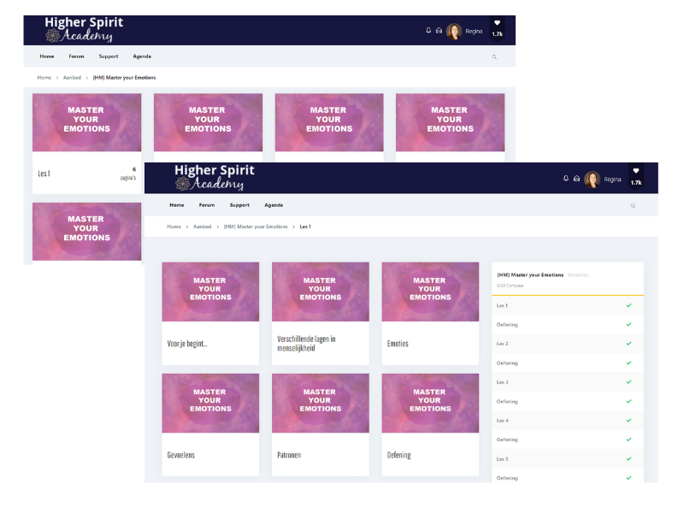The height and width of the screenshot is (513, 684).
Task: Click the "6 pagina's" count in back window
Action: click(x=128, y=174)
